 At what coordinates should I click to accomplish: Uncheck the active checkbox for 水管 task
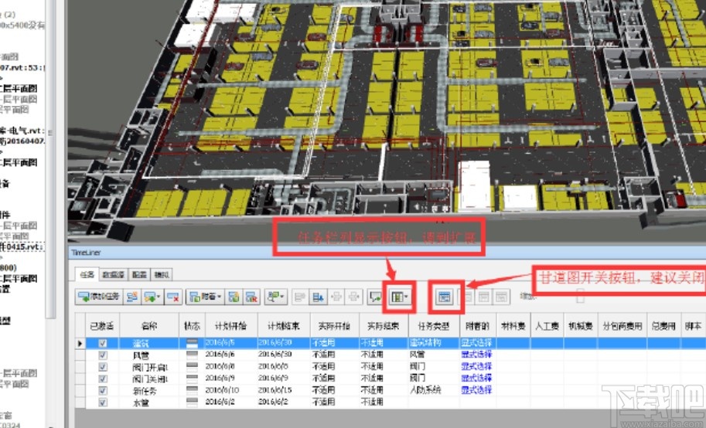(x=102, y=402)
